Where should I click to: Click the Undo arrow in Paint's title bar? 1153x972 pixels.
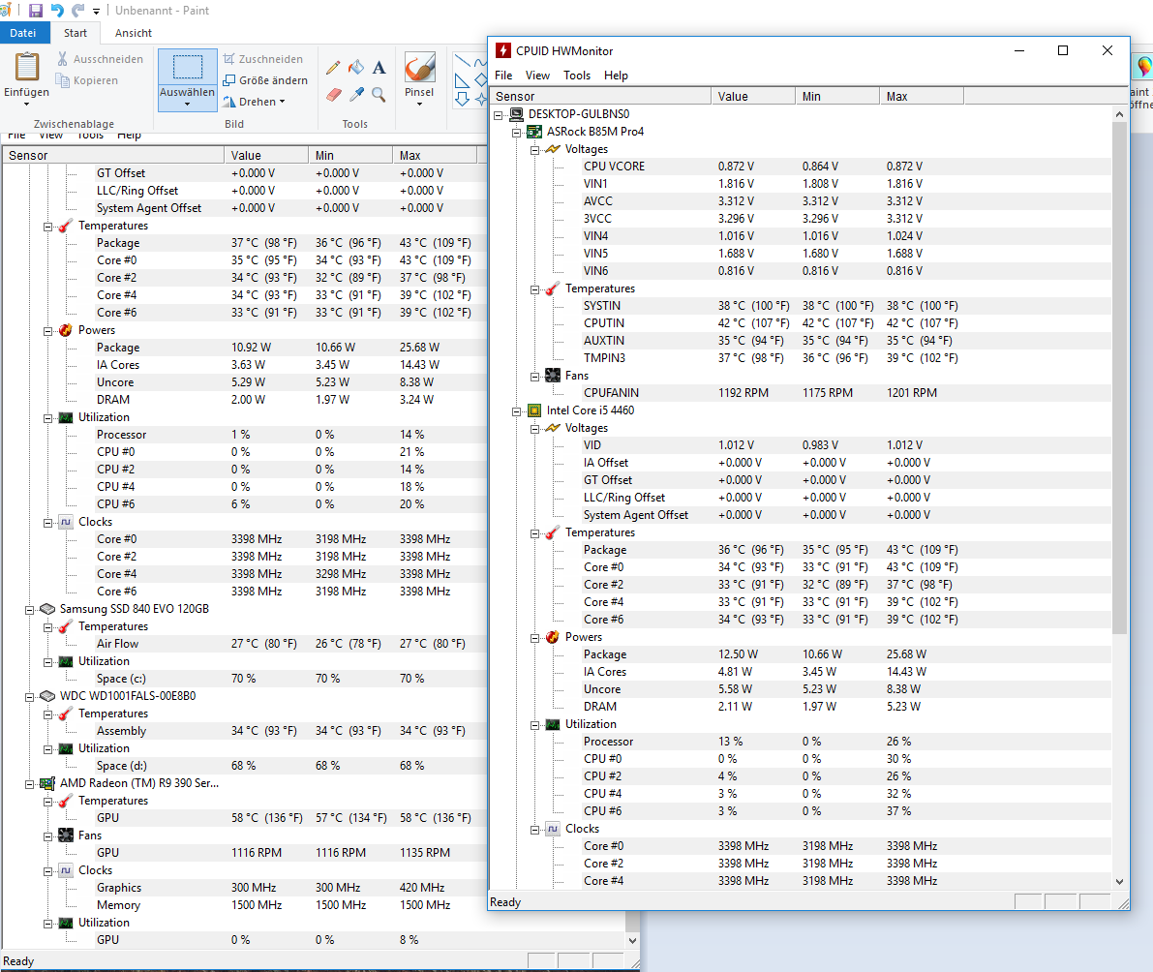pyautogui.click(x=57, y=11)
